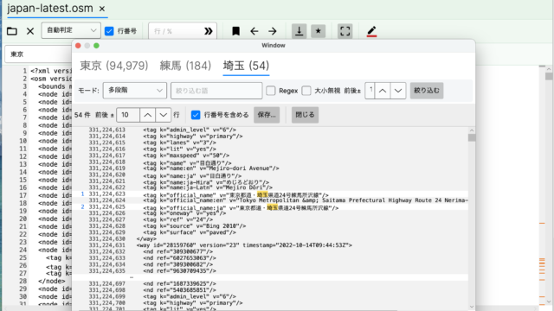
Task: Click the 閉じる button
Action: 305,115
